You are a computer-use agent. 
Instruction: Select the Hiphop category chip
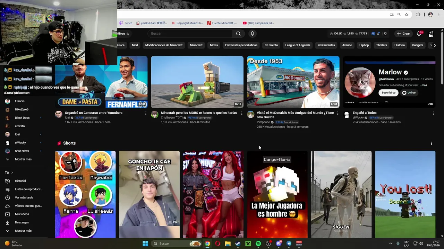[364, 45]
